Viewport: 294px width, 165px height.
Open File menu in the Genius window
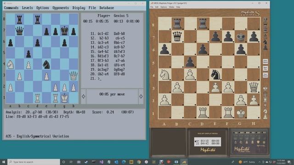coord(92,8)
